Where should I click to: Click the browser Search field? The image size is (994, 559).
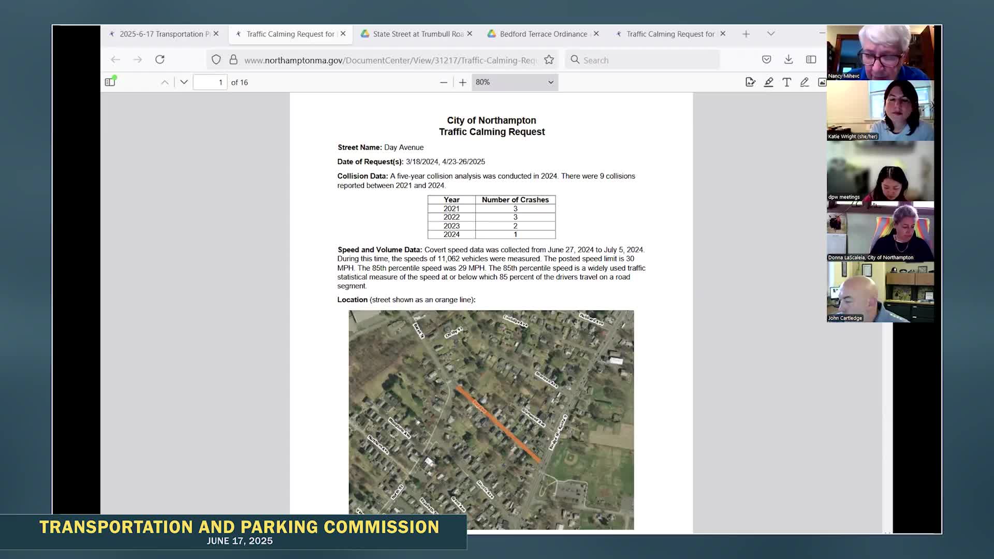642,60
